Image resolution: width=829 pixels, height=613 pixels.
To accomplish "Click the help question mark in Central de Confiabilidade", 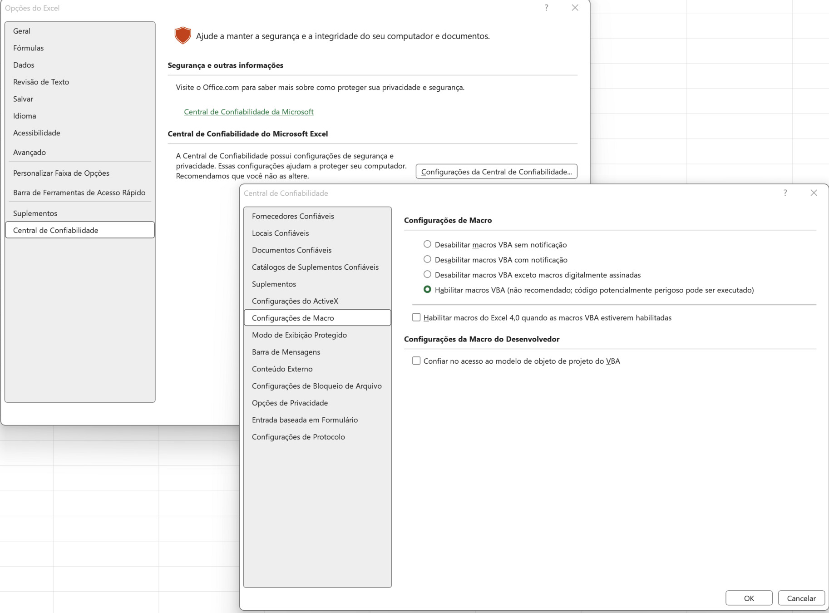I will (x=785, y=193).
